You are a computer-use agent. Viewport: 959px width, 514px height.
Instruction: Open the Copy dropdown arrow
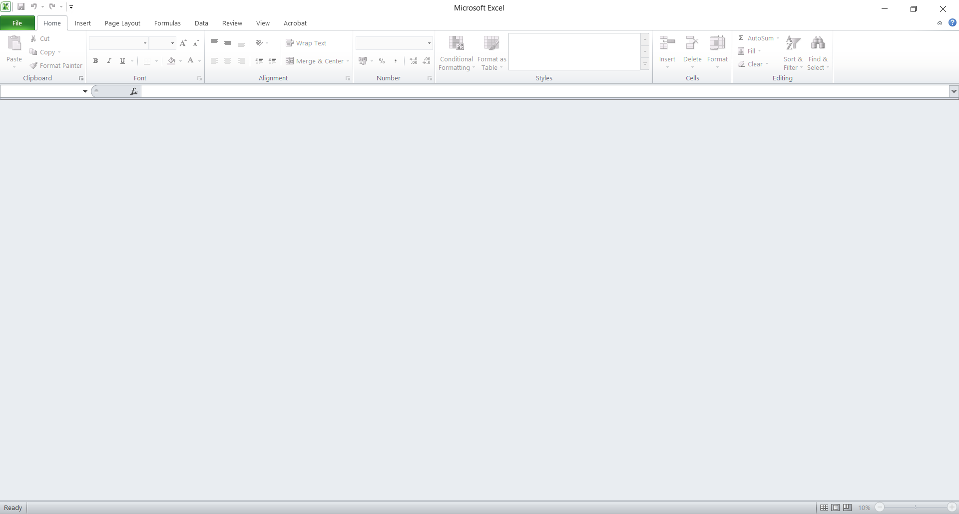click(x=59, y=52)
